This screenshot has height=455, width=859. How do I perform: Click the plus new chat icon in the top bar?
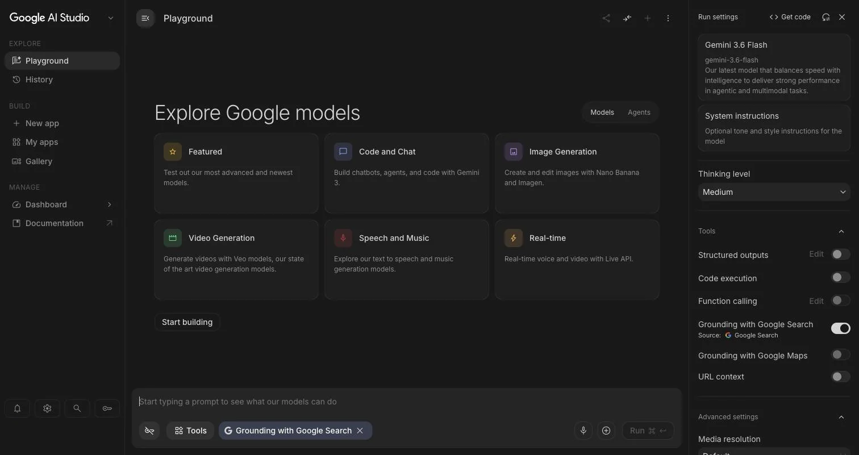pyautogui.click(x=647, y=18)
